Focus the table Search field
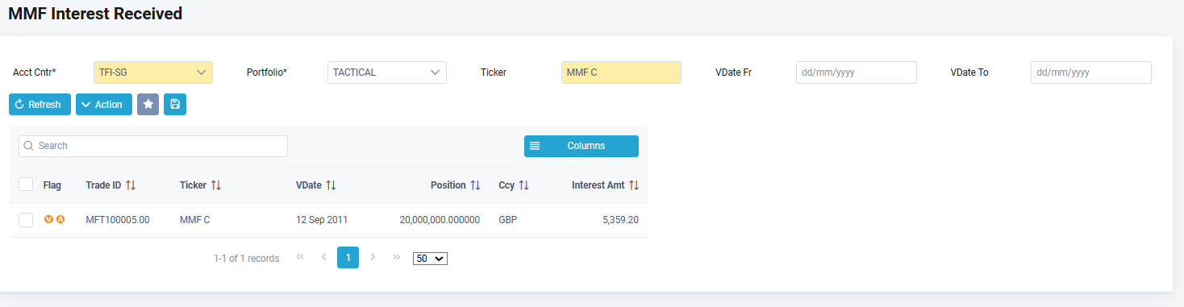1184x307 pixels. 153,146
